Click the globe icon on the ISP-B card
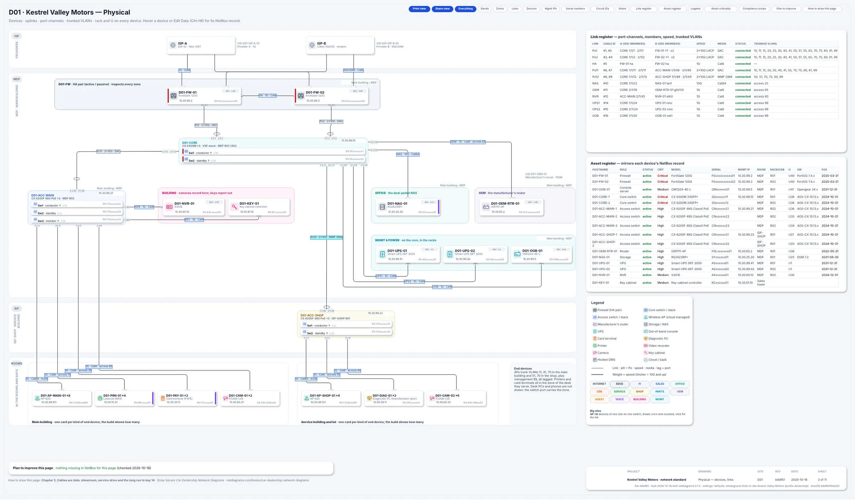This screenshot has width=855, height=500. pos(312,45)
